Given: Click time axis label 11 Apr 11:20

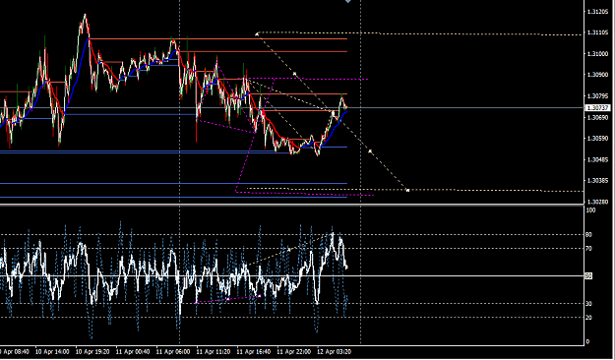Looking at the screenshot, I should (x=214, y=352).
